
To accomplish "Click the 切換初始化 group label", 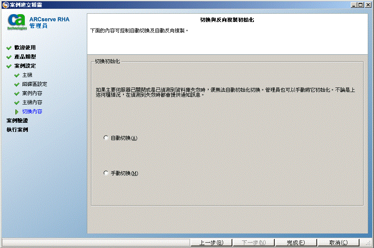I will pyautogui.click(x=107, y=61).
